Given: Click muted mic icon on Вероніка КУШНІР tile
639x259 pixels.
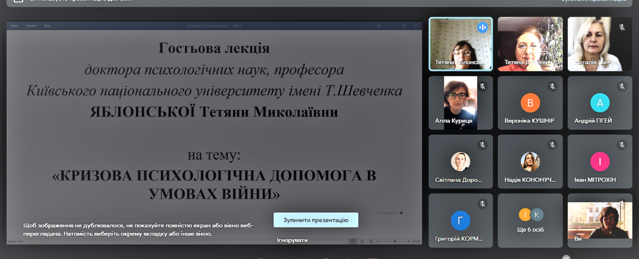Looking at the screenshot, I should pos(552,86).
